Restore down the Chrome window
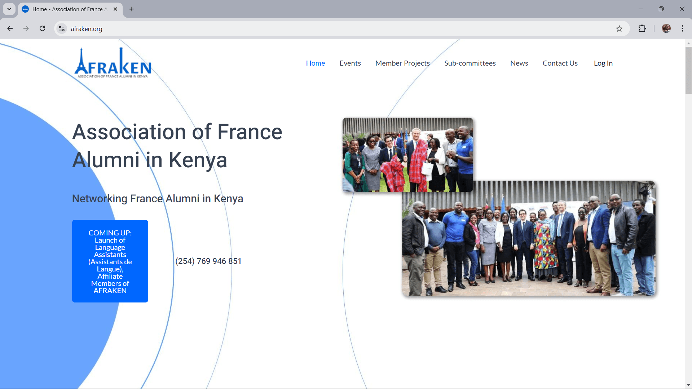692x389 pixels. (661, 9)
